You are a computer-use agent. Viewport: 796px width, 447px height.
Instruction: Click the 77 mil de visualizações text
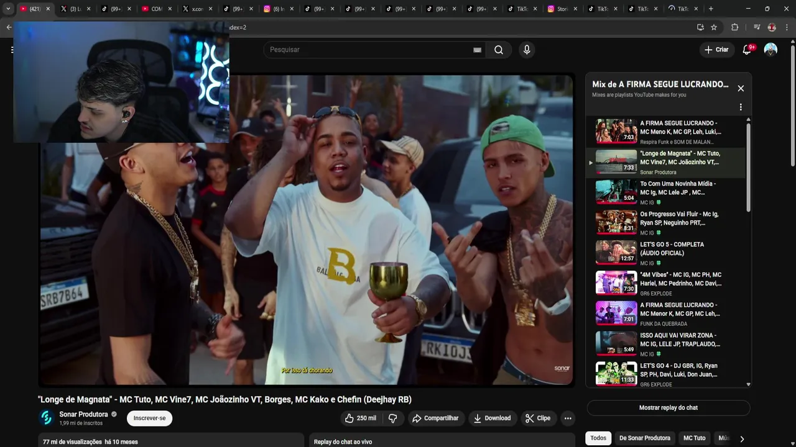tap(72, 442)
